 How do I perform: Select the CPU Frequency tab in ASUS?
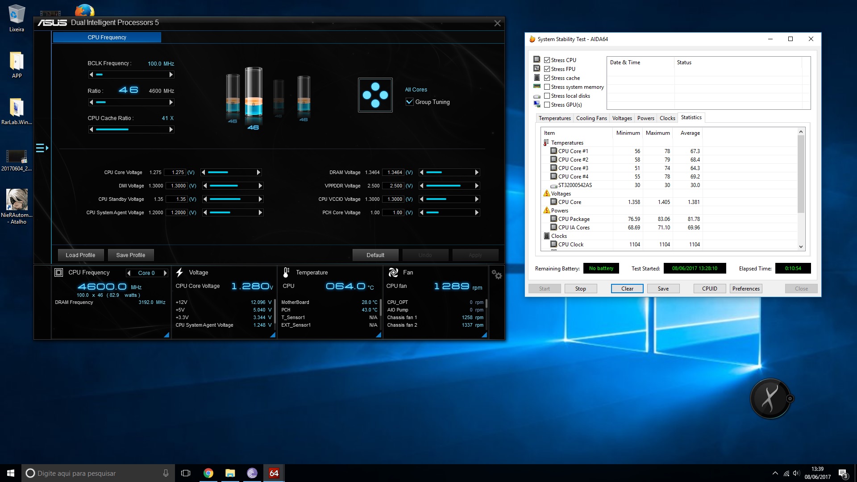pos(107,37)
